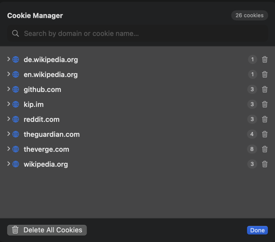Image resolution: width=275 pixels, height=242 pixels.
Task: Click cookie count 3 for kip.im
Action: pos(252,104)
